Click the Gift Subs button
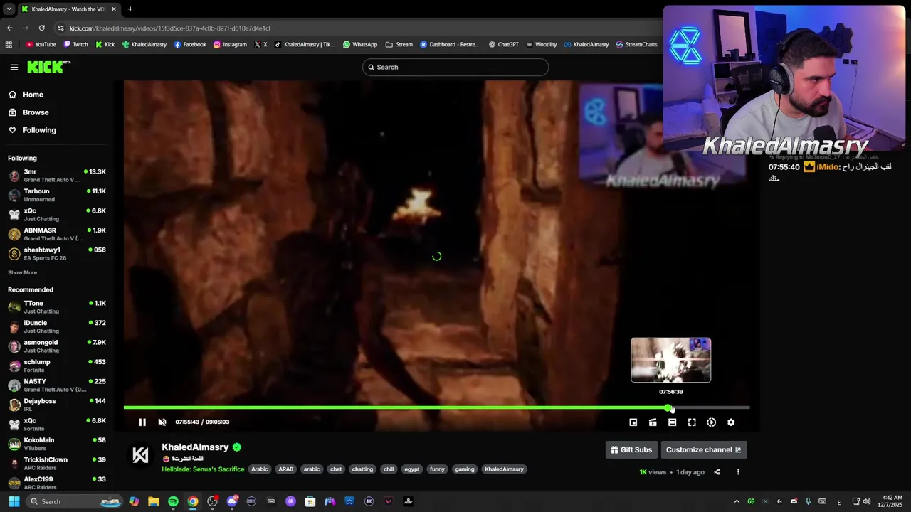Image resolution: width=911 pixels, height=512 pixels. click(631, 450)
